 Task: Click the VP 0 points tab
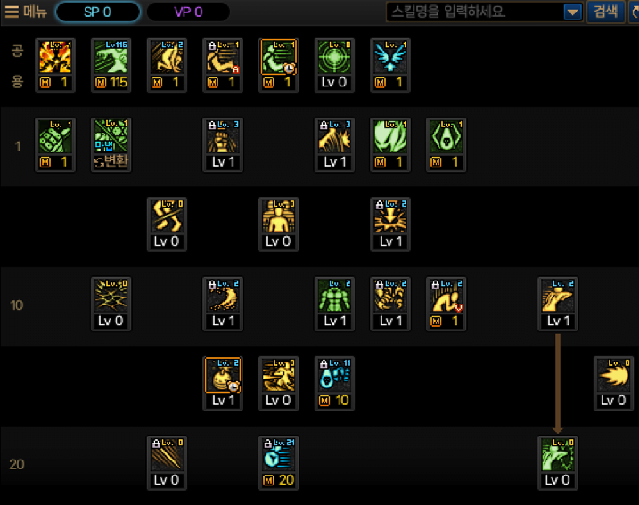tap(188, 12)
